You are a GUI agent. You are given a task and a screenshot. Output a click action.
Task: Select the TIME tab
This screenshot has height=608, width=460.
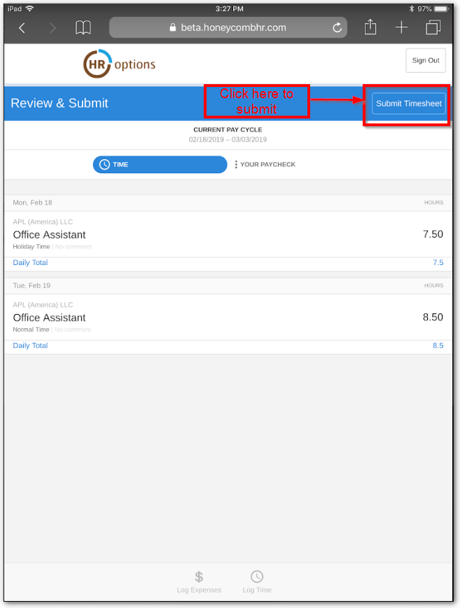click(160, 165)
